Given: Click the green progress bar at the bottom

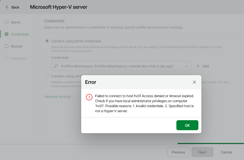Looking at the screenshot, I should [x=210, y=143].
